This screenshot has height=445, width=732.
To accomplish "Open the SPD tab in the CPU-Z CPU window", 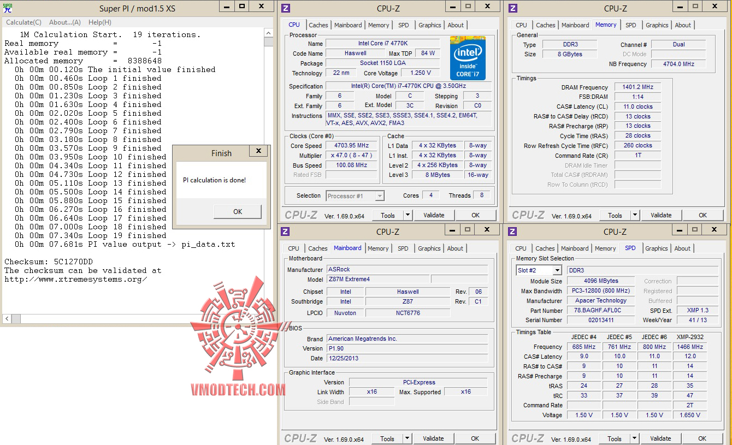I will (404, 25).
